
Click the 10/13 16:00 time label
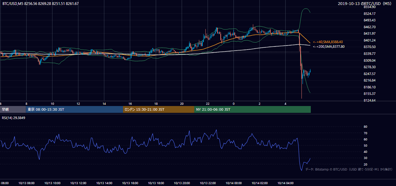130,183
